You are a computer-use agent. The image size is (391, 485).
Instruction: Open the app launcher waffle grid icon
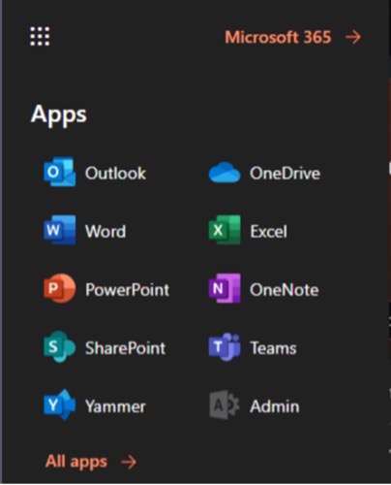click(40, 36)
